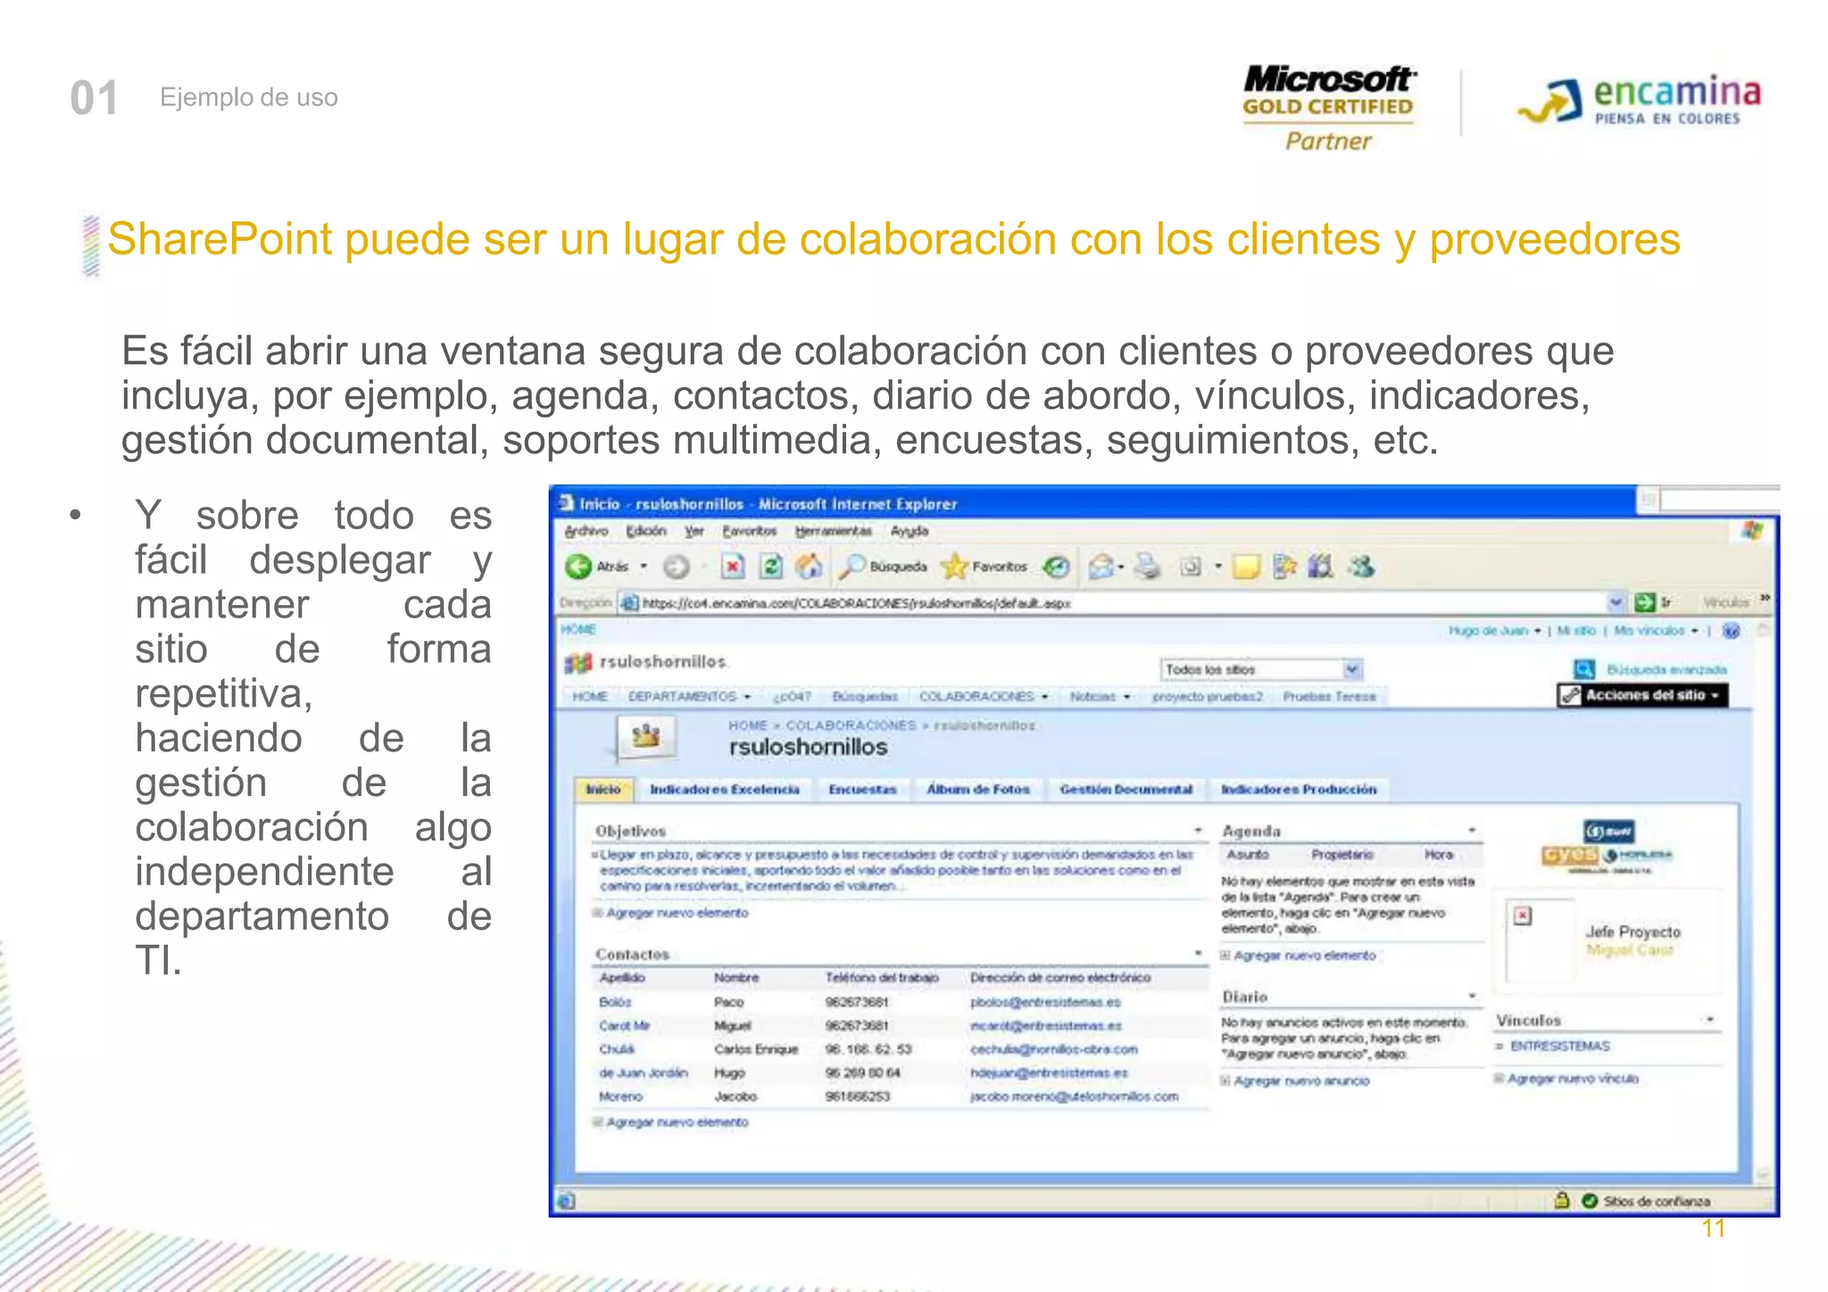Image resolution: width=1828 pixels, height=1292 pixels.
Task: Click the padlock icon in status bar
Action: click(1561, 1200)
